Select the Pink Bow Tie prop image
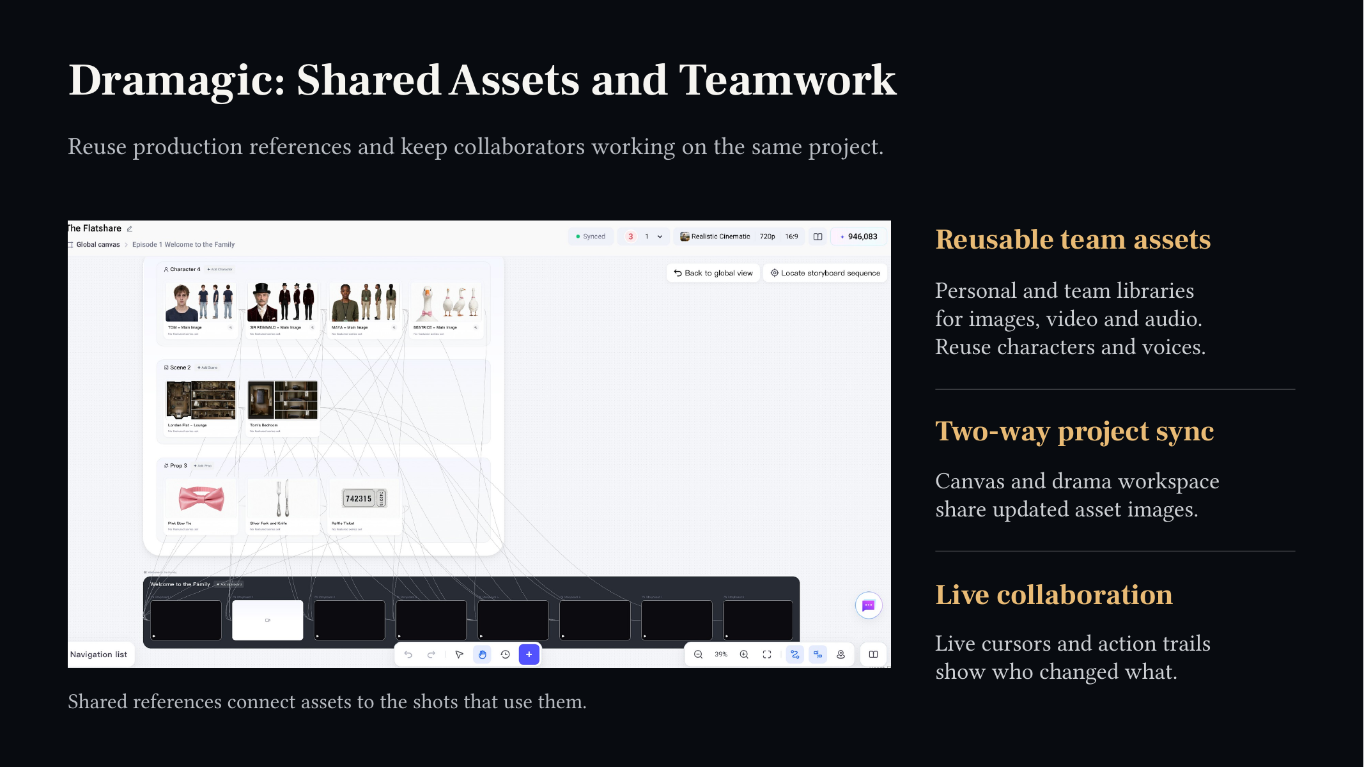 [x=201, y=499]
